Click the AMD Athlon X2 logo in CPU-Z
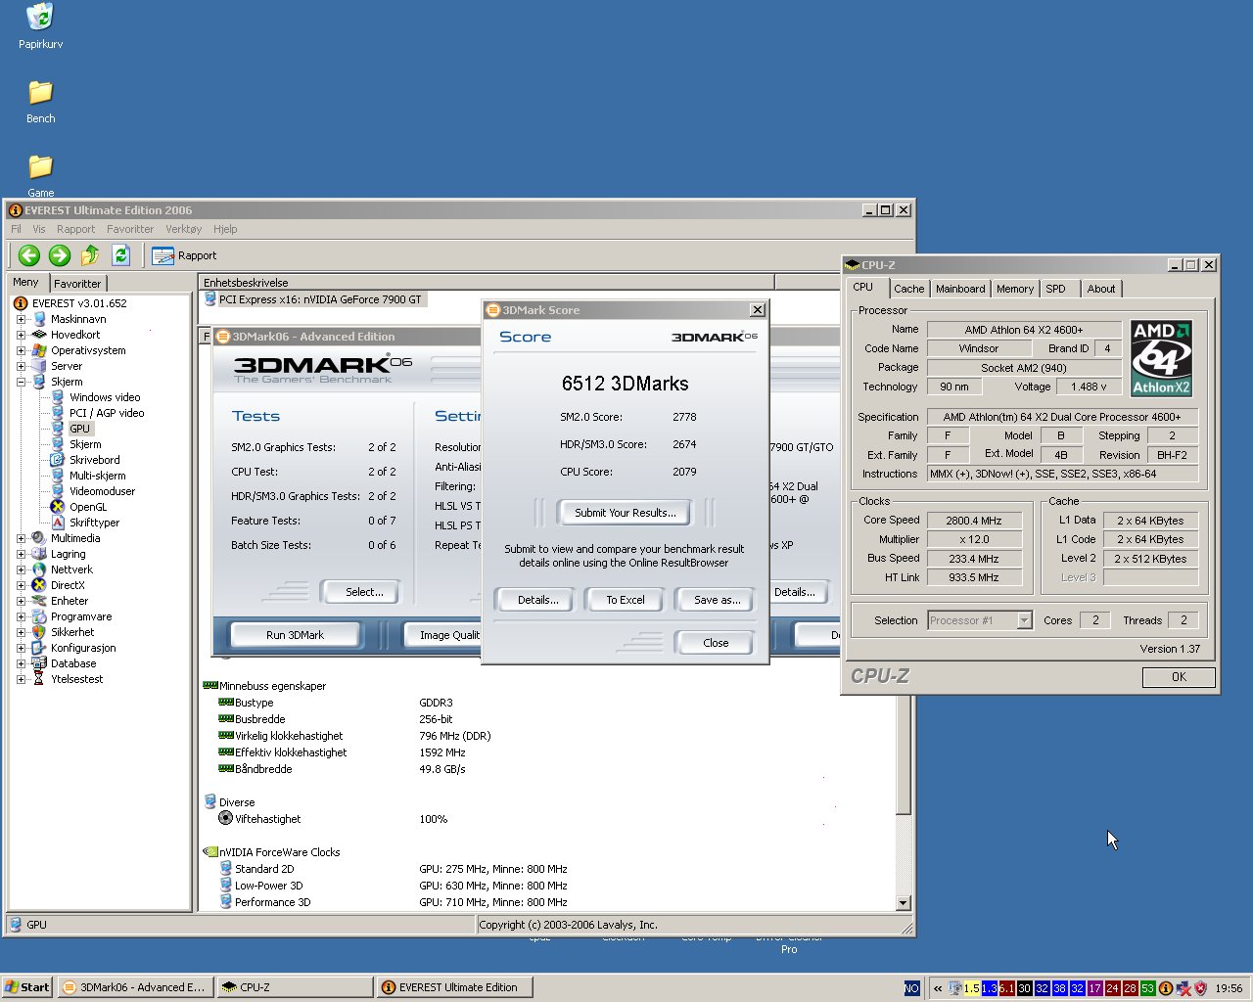This screenshot has height=1002, width=1253. click(x=1161, y=358)
